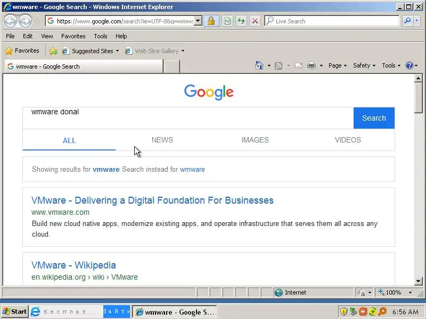Open the recent pages dropdown beside Forward
Viewport: 426px width, 319px height.
coord(37,21)
